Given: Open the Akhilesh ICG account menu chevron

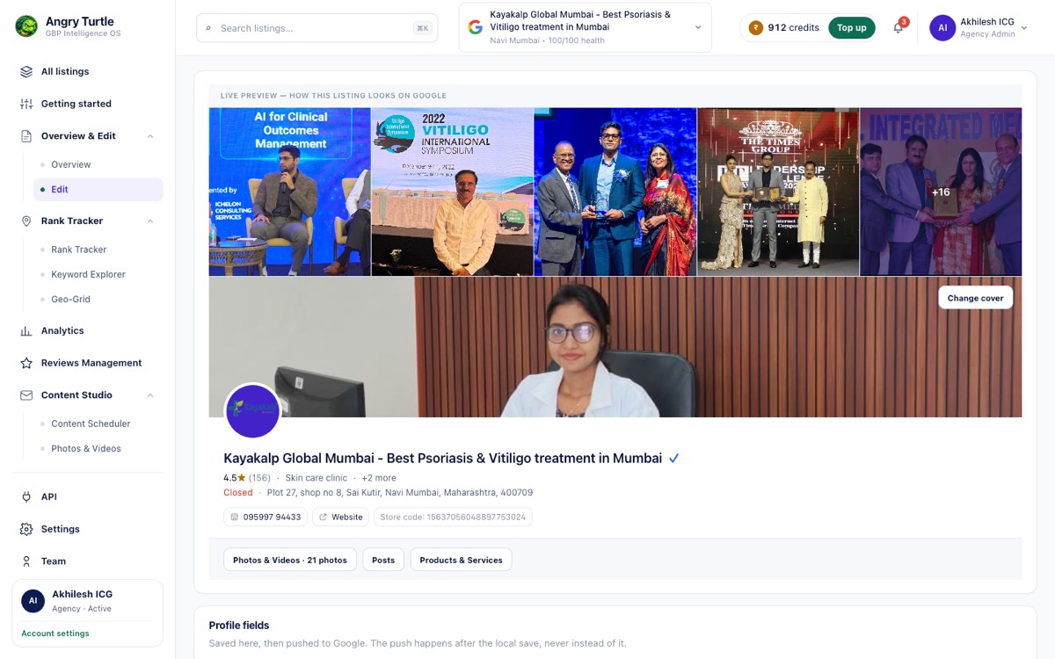Looking at the screenshot, I should click(1024, 28).
